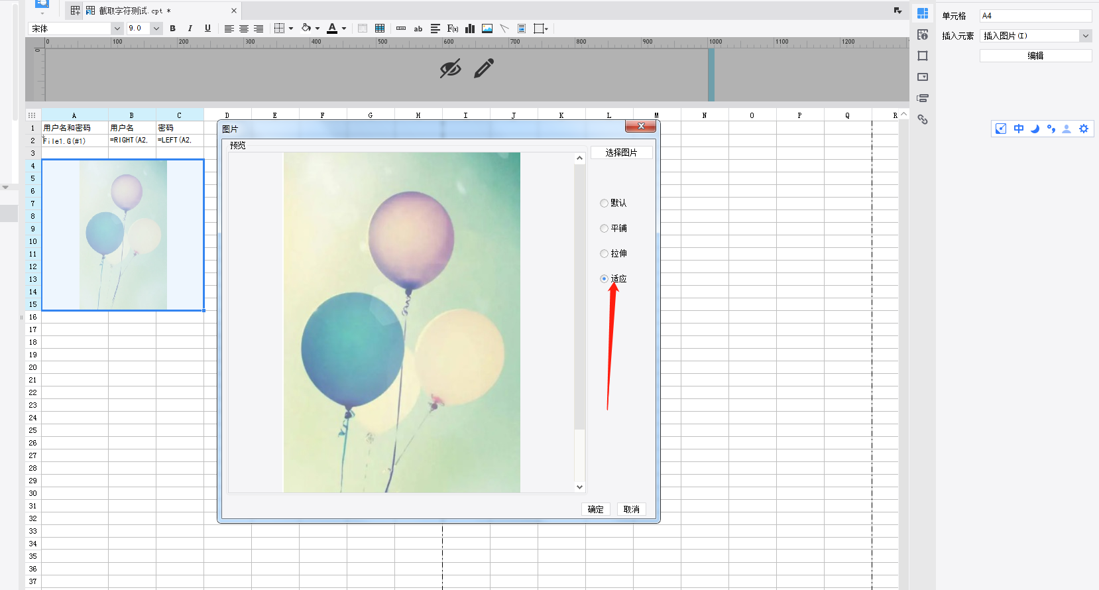Viewport: 1099px width, 590px height.
Task: Select the 平铺 radio option
Action: click(604, 228)
